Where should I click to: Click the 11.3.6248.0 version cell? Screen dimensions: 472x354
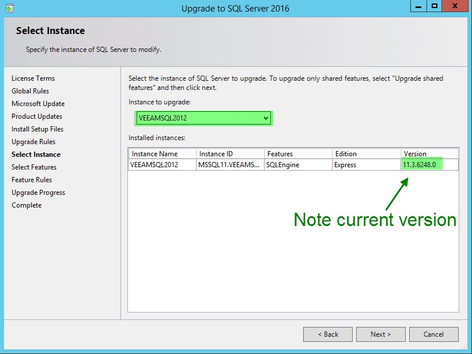[429, 165]
